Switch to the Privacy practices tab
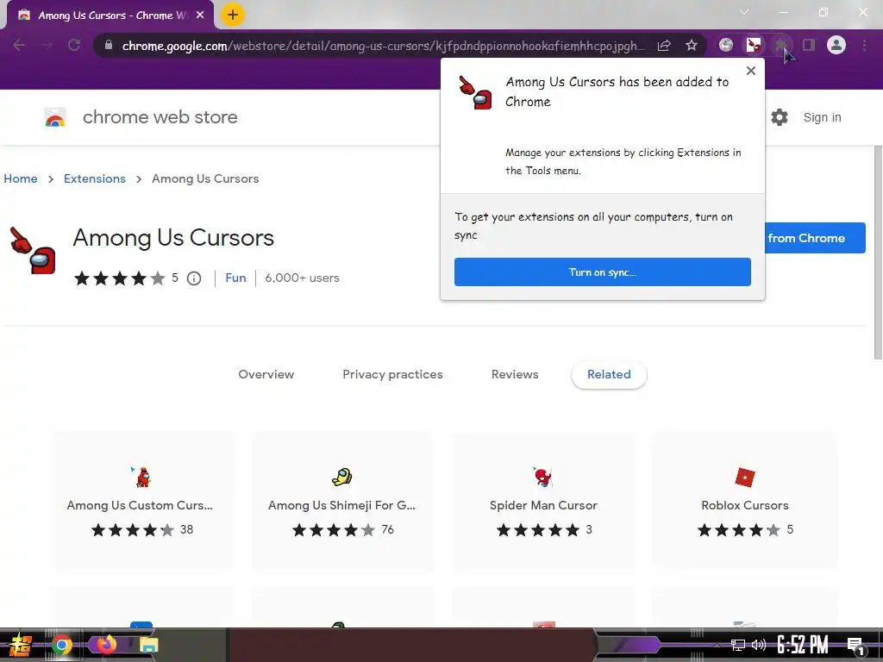Image resolution: width=883 pixels, height=662 pixels. click(392, 374)
